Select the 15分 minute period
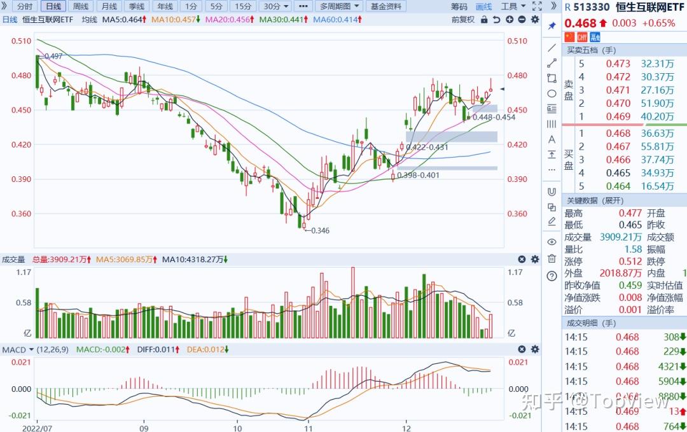The height and width of the screenshot is (432, 687). pos(243,6)
